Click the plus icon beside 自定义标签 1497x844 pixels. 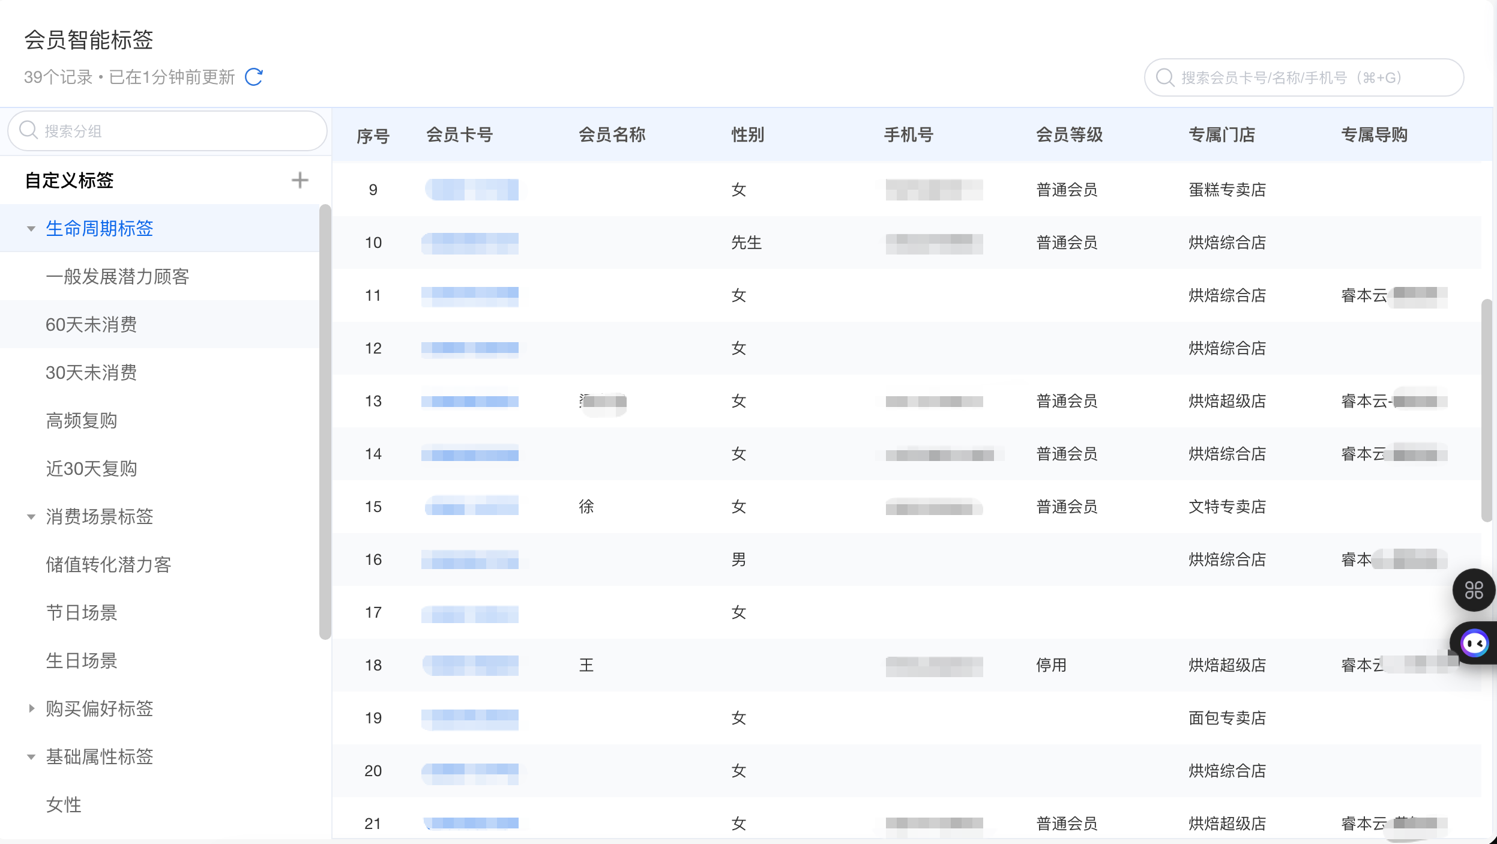tap(300, 180)
